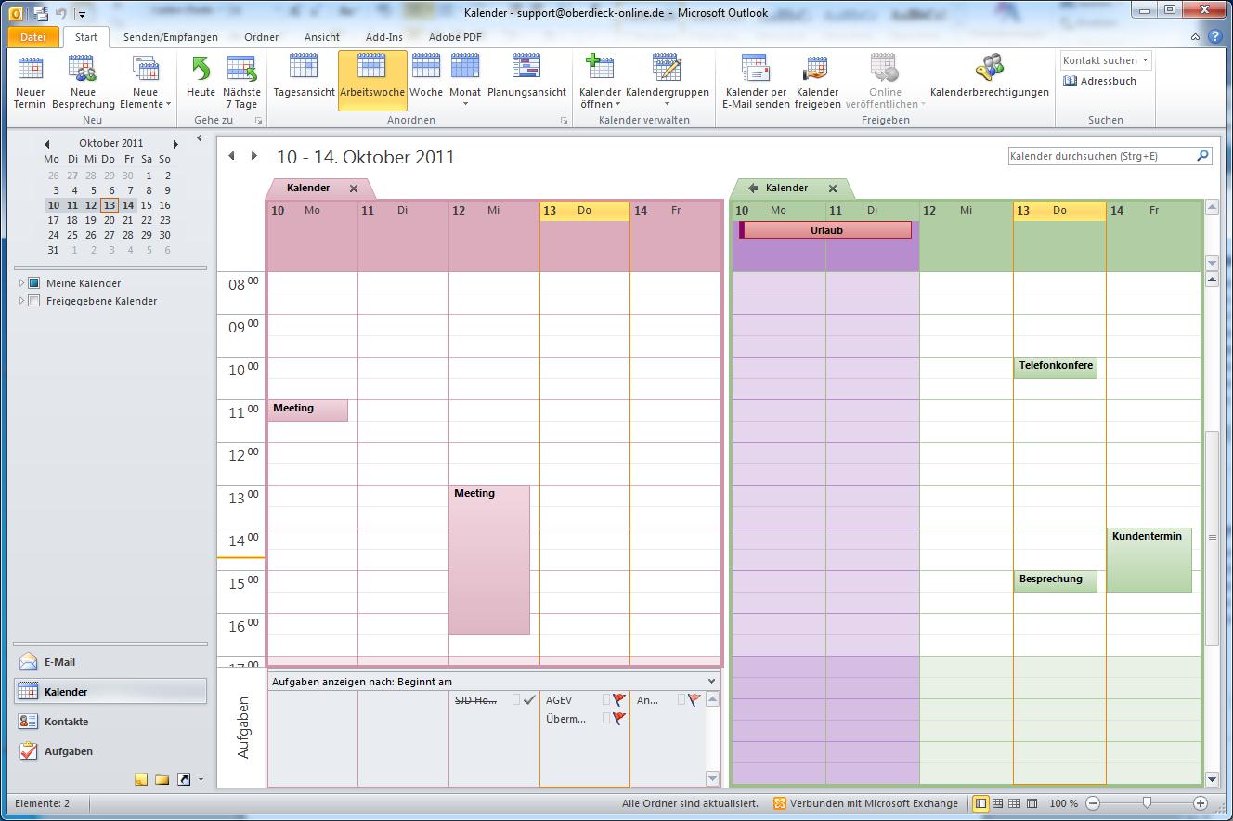Open the Adobe PDF ribbon tab

455,37
